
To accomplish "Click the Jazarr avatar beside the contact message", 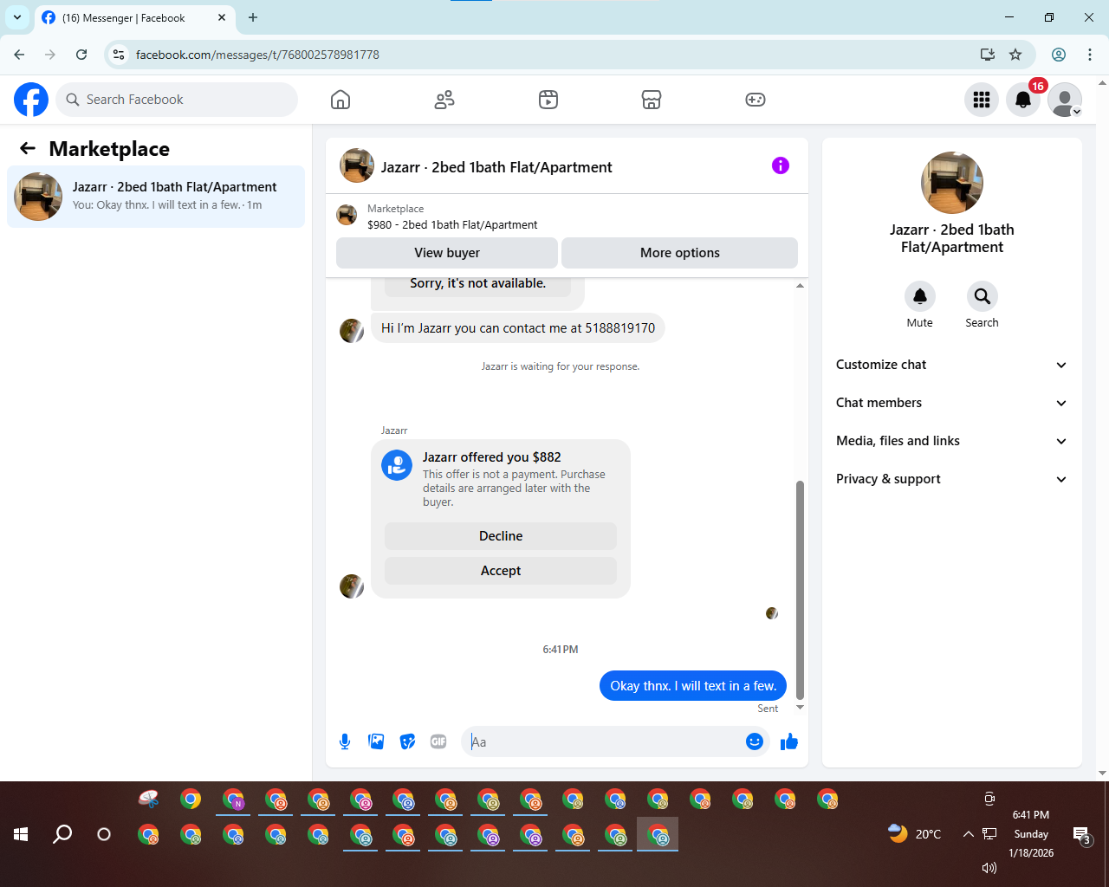I will tap(352, 331).
